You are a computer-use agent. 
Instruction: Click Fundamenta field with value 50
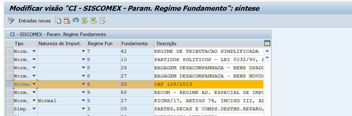point(137,84)
